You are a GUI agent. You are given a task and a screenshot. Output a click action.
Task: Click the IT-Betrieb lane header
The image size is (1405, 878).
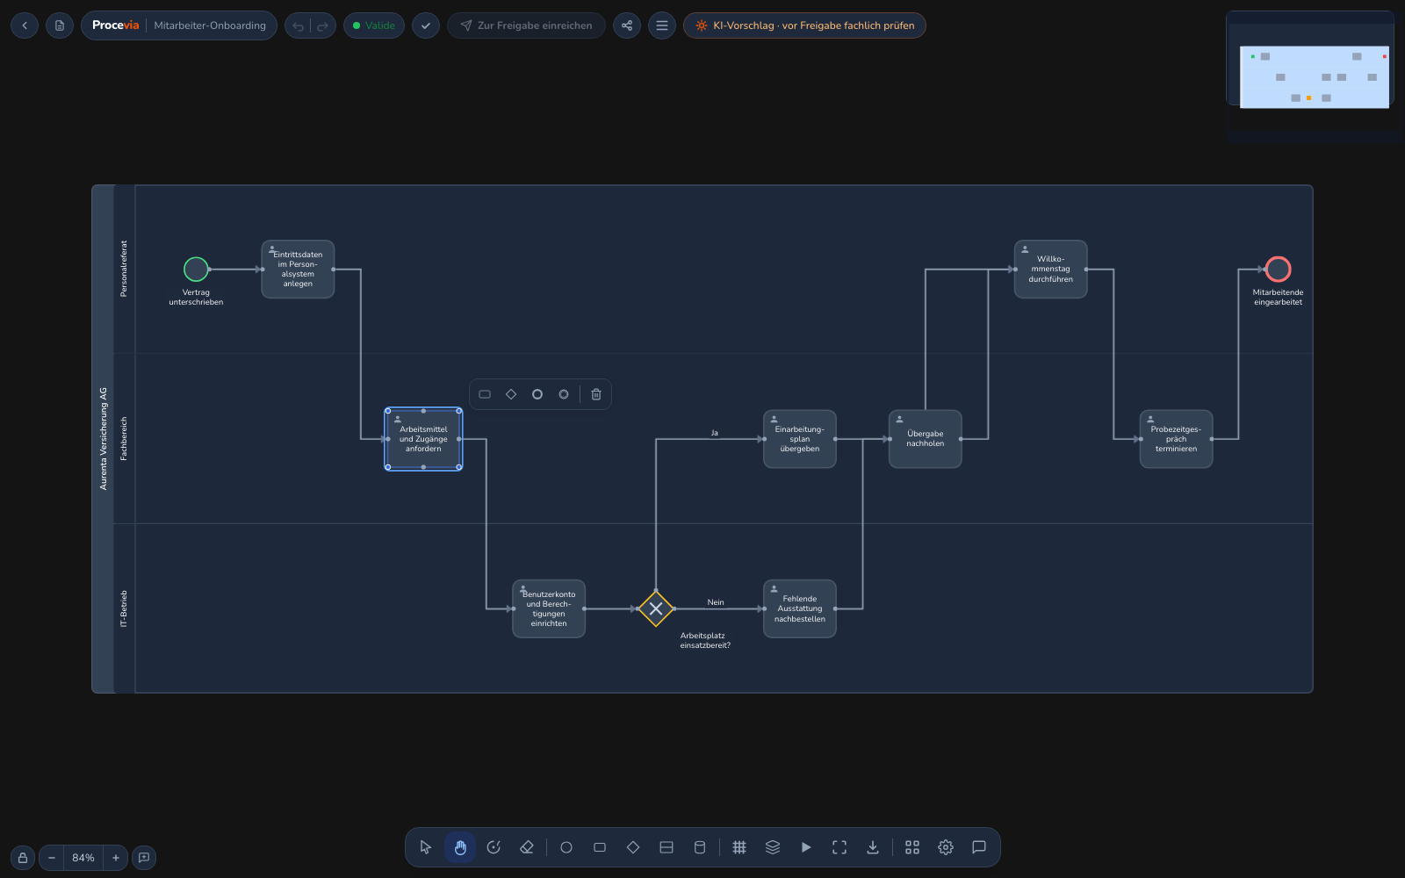(x=124, y=608)
